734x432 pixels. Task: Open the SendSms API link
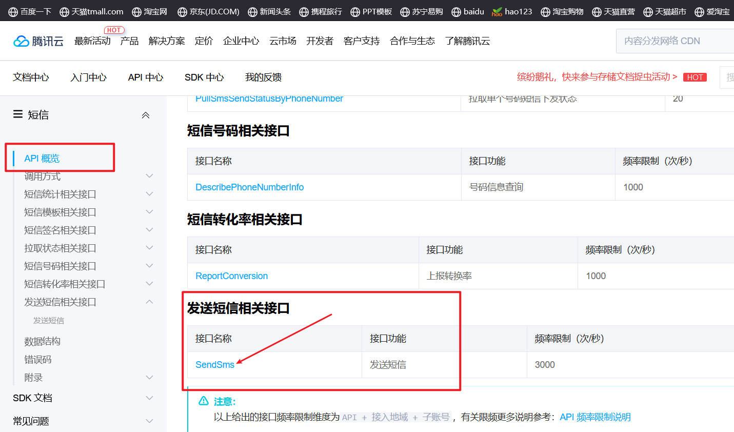pyautogui.click(x=215, y=365)
